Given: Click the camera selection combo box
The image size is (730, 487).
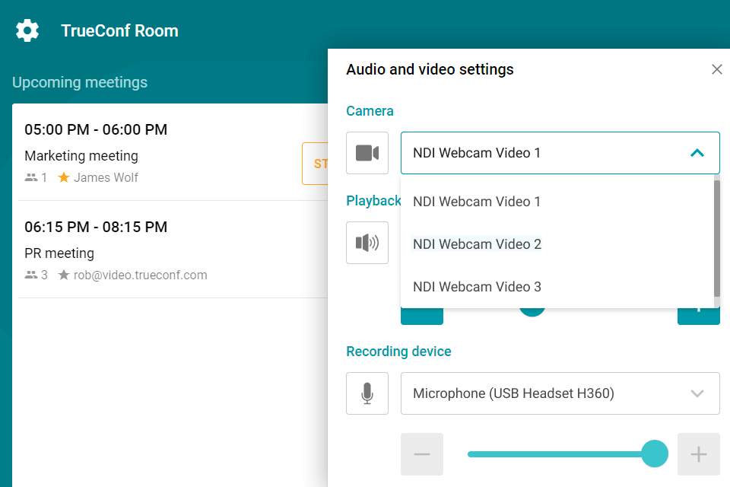Looking at the screenshot, I should pyautogui.click(x=560, y=153).
